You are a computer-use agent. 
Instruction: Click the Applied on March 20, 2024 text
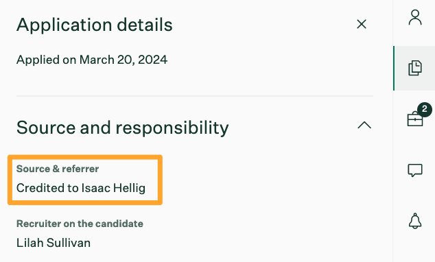pyautogui.click(x=92, y=60)
